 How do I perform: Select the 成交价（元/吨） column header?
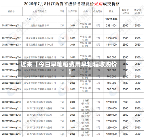coord(138,11)
